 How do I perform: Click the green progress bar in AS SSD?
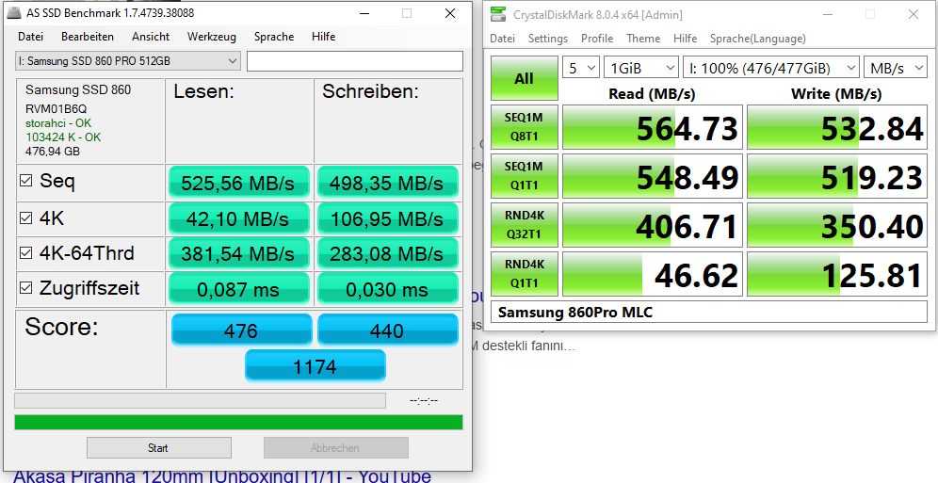coord(238,422)
